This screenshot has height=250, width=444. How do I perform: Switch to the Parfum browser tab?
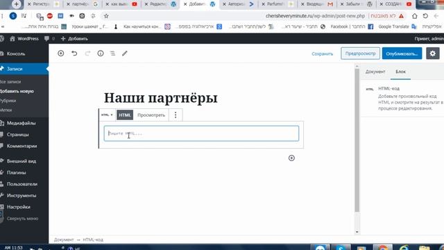coord(277,4)
